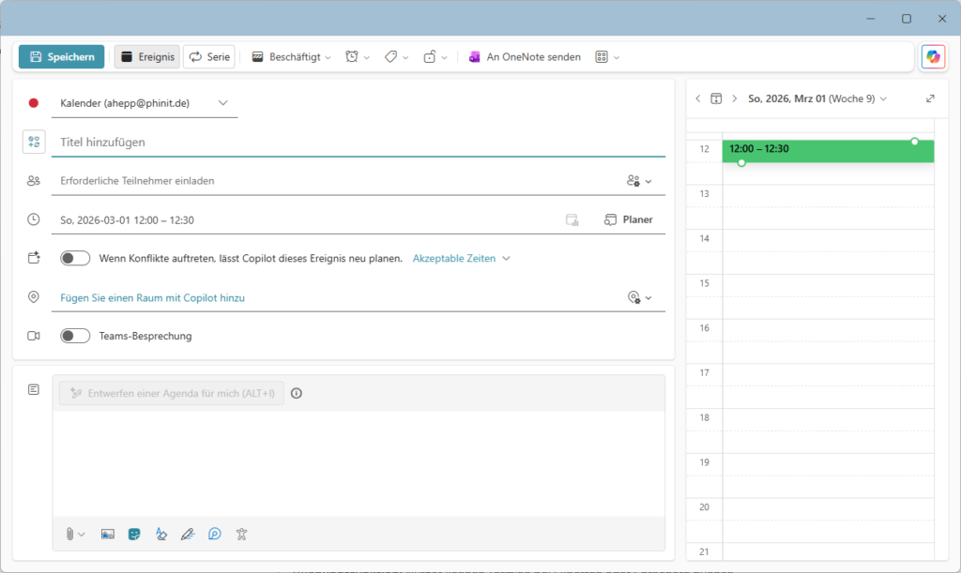Enable Copilot conflict rescheduling
Viewport: 961px width, 573px height.
75,257
